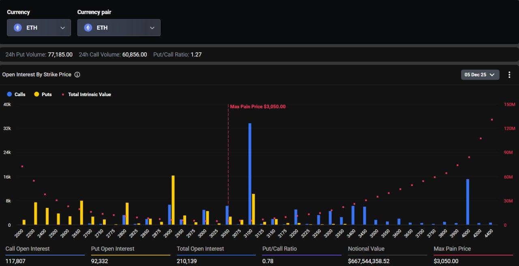Viewport: 519px width, 266px height.
Task: Click the Call Open Interest stat label
Action: pyautogui.click(x=27, y=249)
